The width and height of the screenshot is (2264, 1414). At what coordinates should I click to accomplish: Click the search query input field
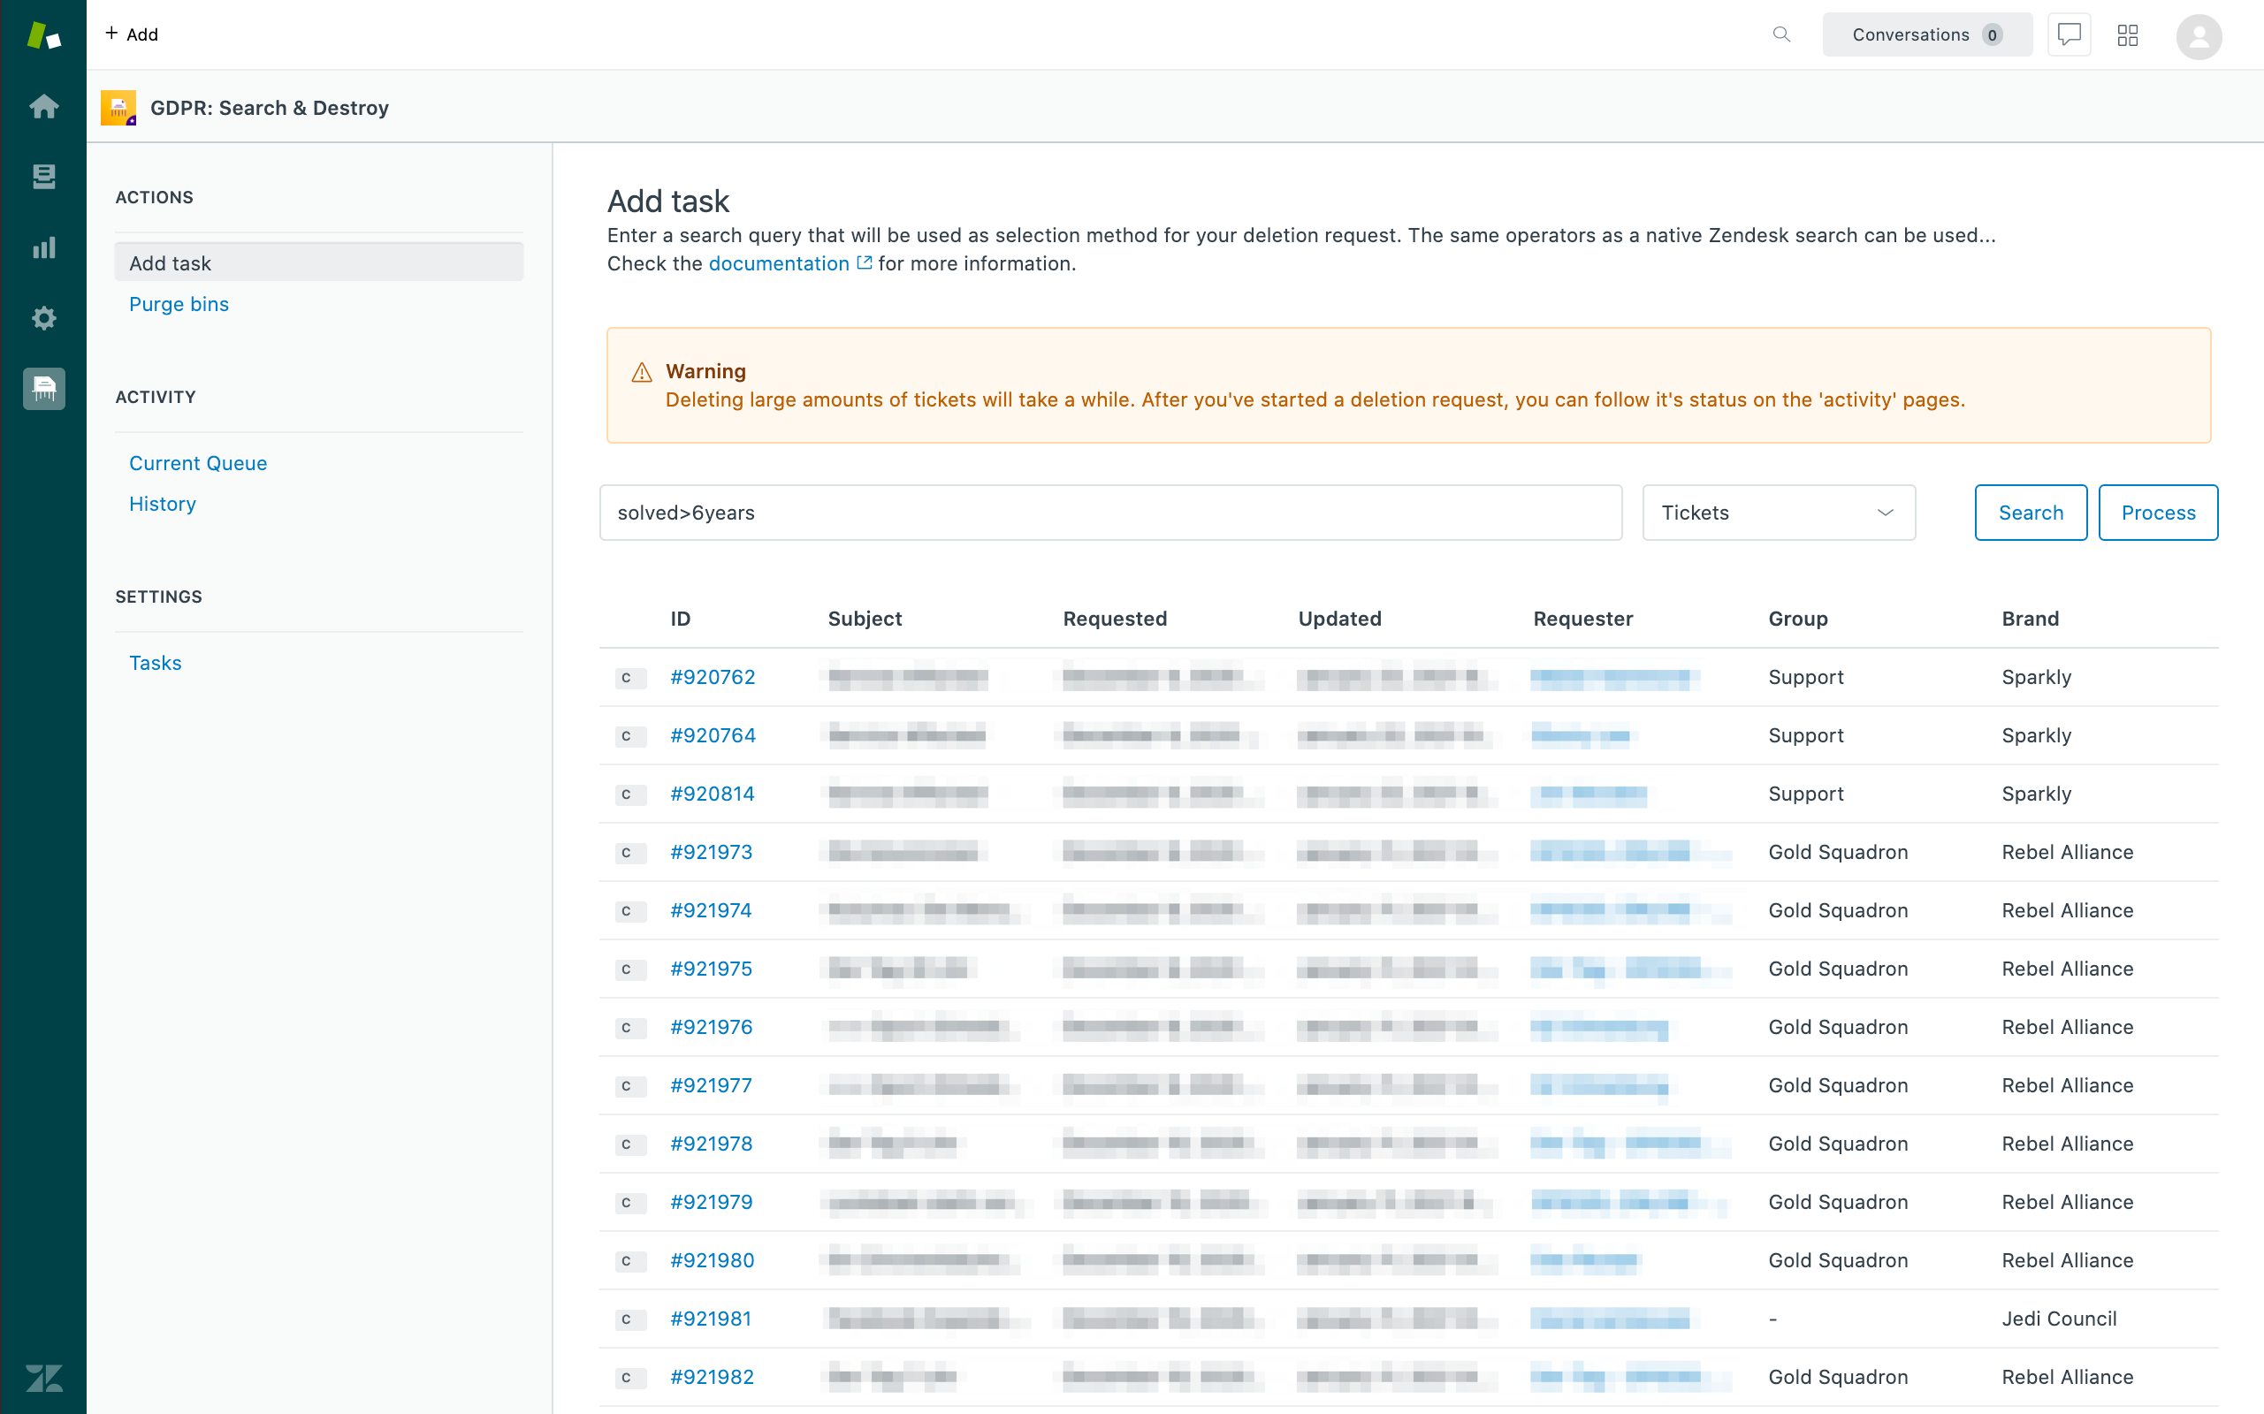pyautogui.click(x=1109, y=513)
